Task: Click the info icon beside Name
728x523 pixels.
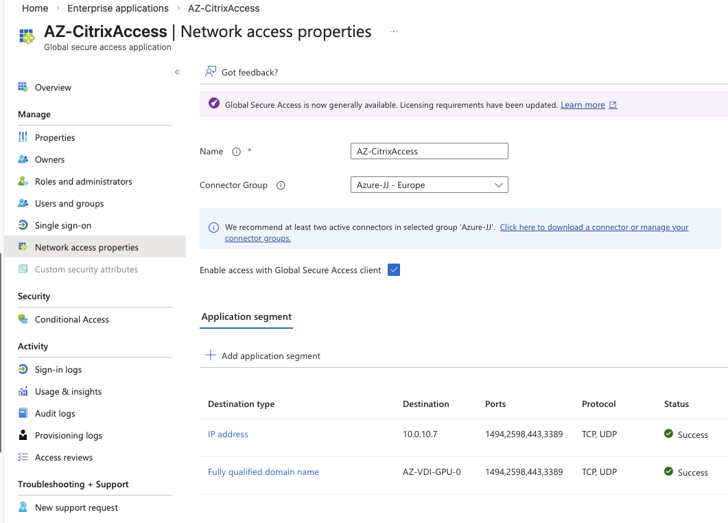Action: (236, 152)
